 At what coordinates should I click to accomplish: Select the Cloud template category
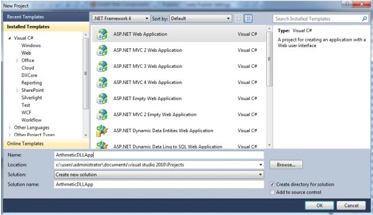28,68
